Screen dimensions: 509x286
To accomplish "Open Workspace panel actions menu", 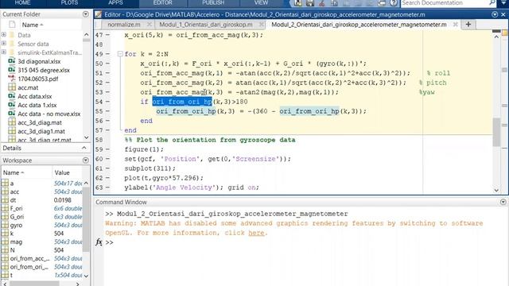I will click(x=86, y=160).
